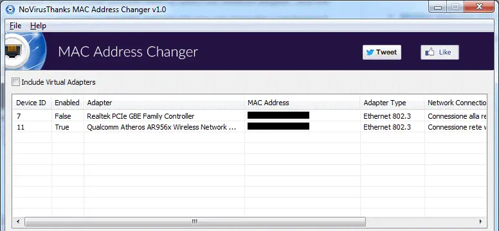499x231 pixels.
Task: Open the Help menu
Action: [38, 26]
